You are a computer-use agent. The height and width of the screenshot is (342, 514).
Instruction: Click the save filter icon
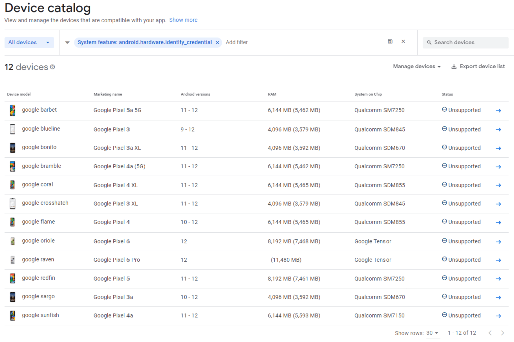tap(390, 42)
